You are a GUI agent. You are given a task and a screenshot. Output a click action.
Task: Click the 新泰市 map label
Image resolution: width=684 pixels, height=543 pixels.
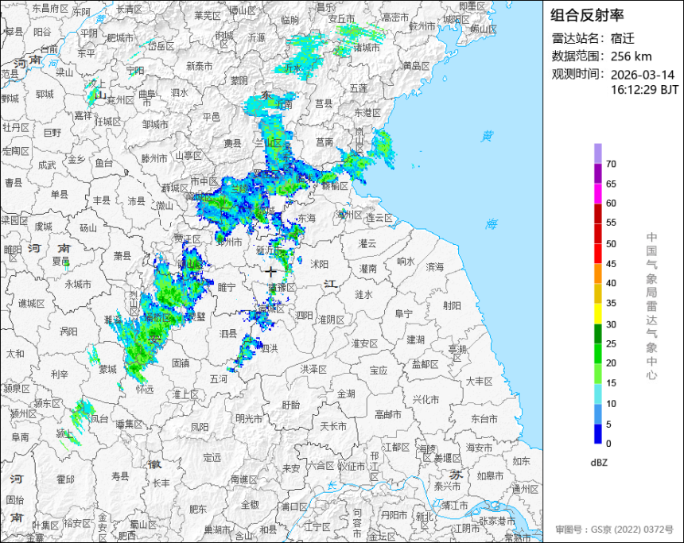click(x=200, y=66)
